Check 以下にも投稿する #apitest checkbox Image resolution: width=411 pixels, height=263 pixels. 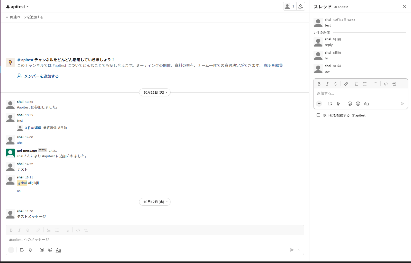tap(318, 115)
